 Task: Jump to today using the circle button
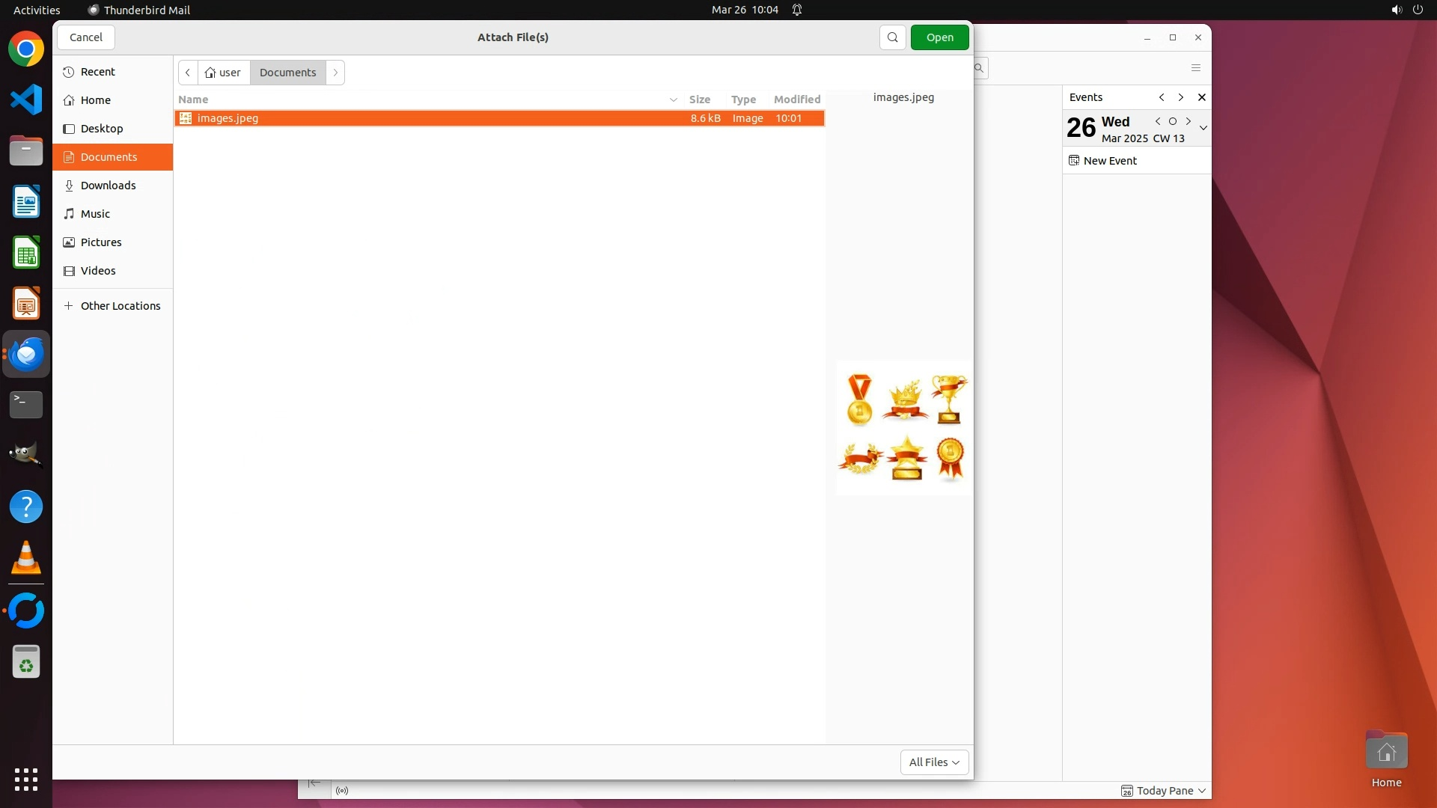[x=1173, y=121]
